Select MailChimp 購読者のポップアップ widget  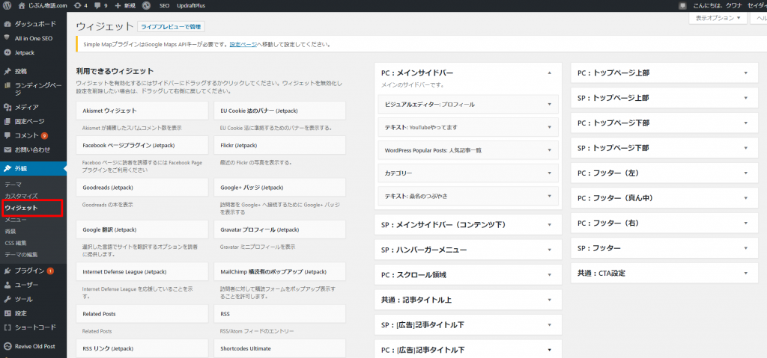pos(280,271)
